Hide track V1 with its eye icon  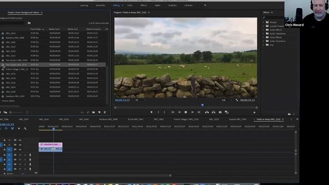(x=20, y=150)
